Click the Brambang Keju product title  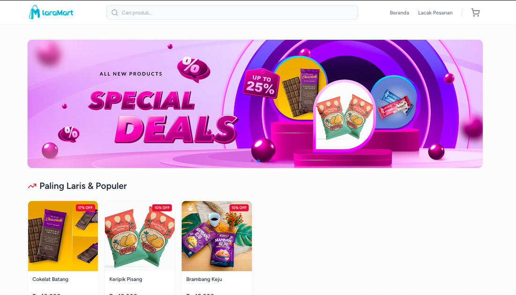click(x=204, y=279)
